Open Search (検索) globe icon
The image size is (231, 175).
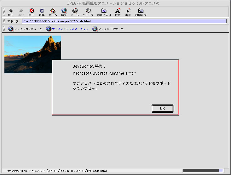click(64, 11)
